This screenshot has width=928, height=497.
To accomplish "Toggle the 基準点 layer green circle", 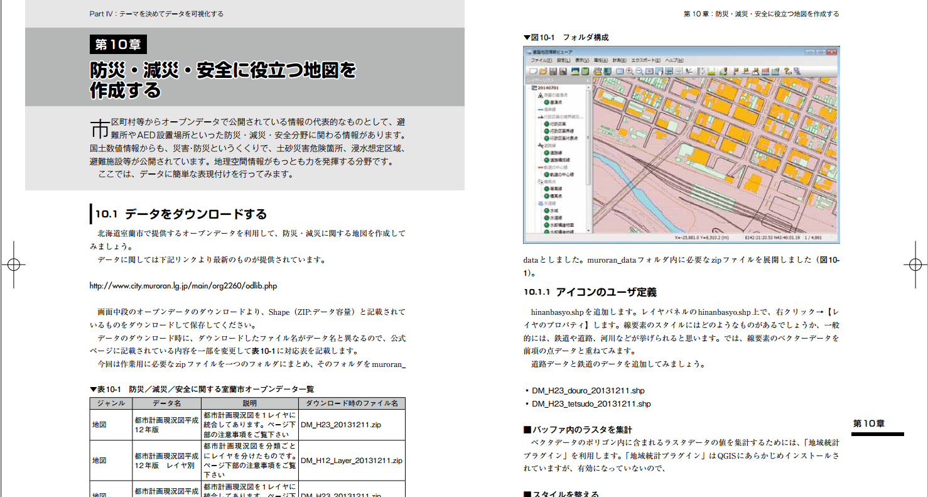I will (x=546, y=102).
